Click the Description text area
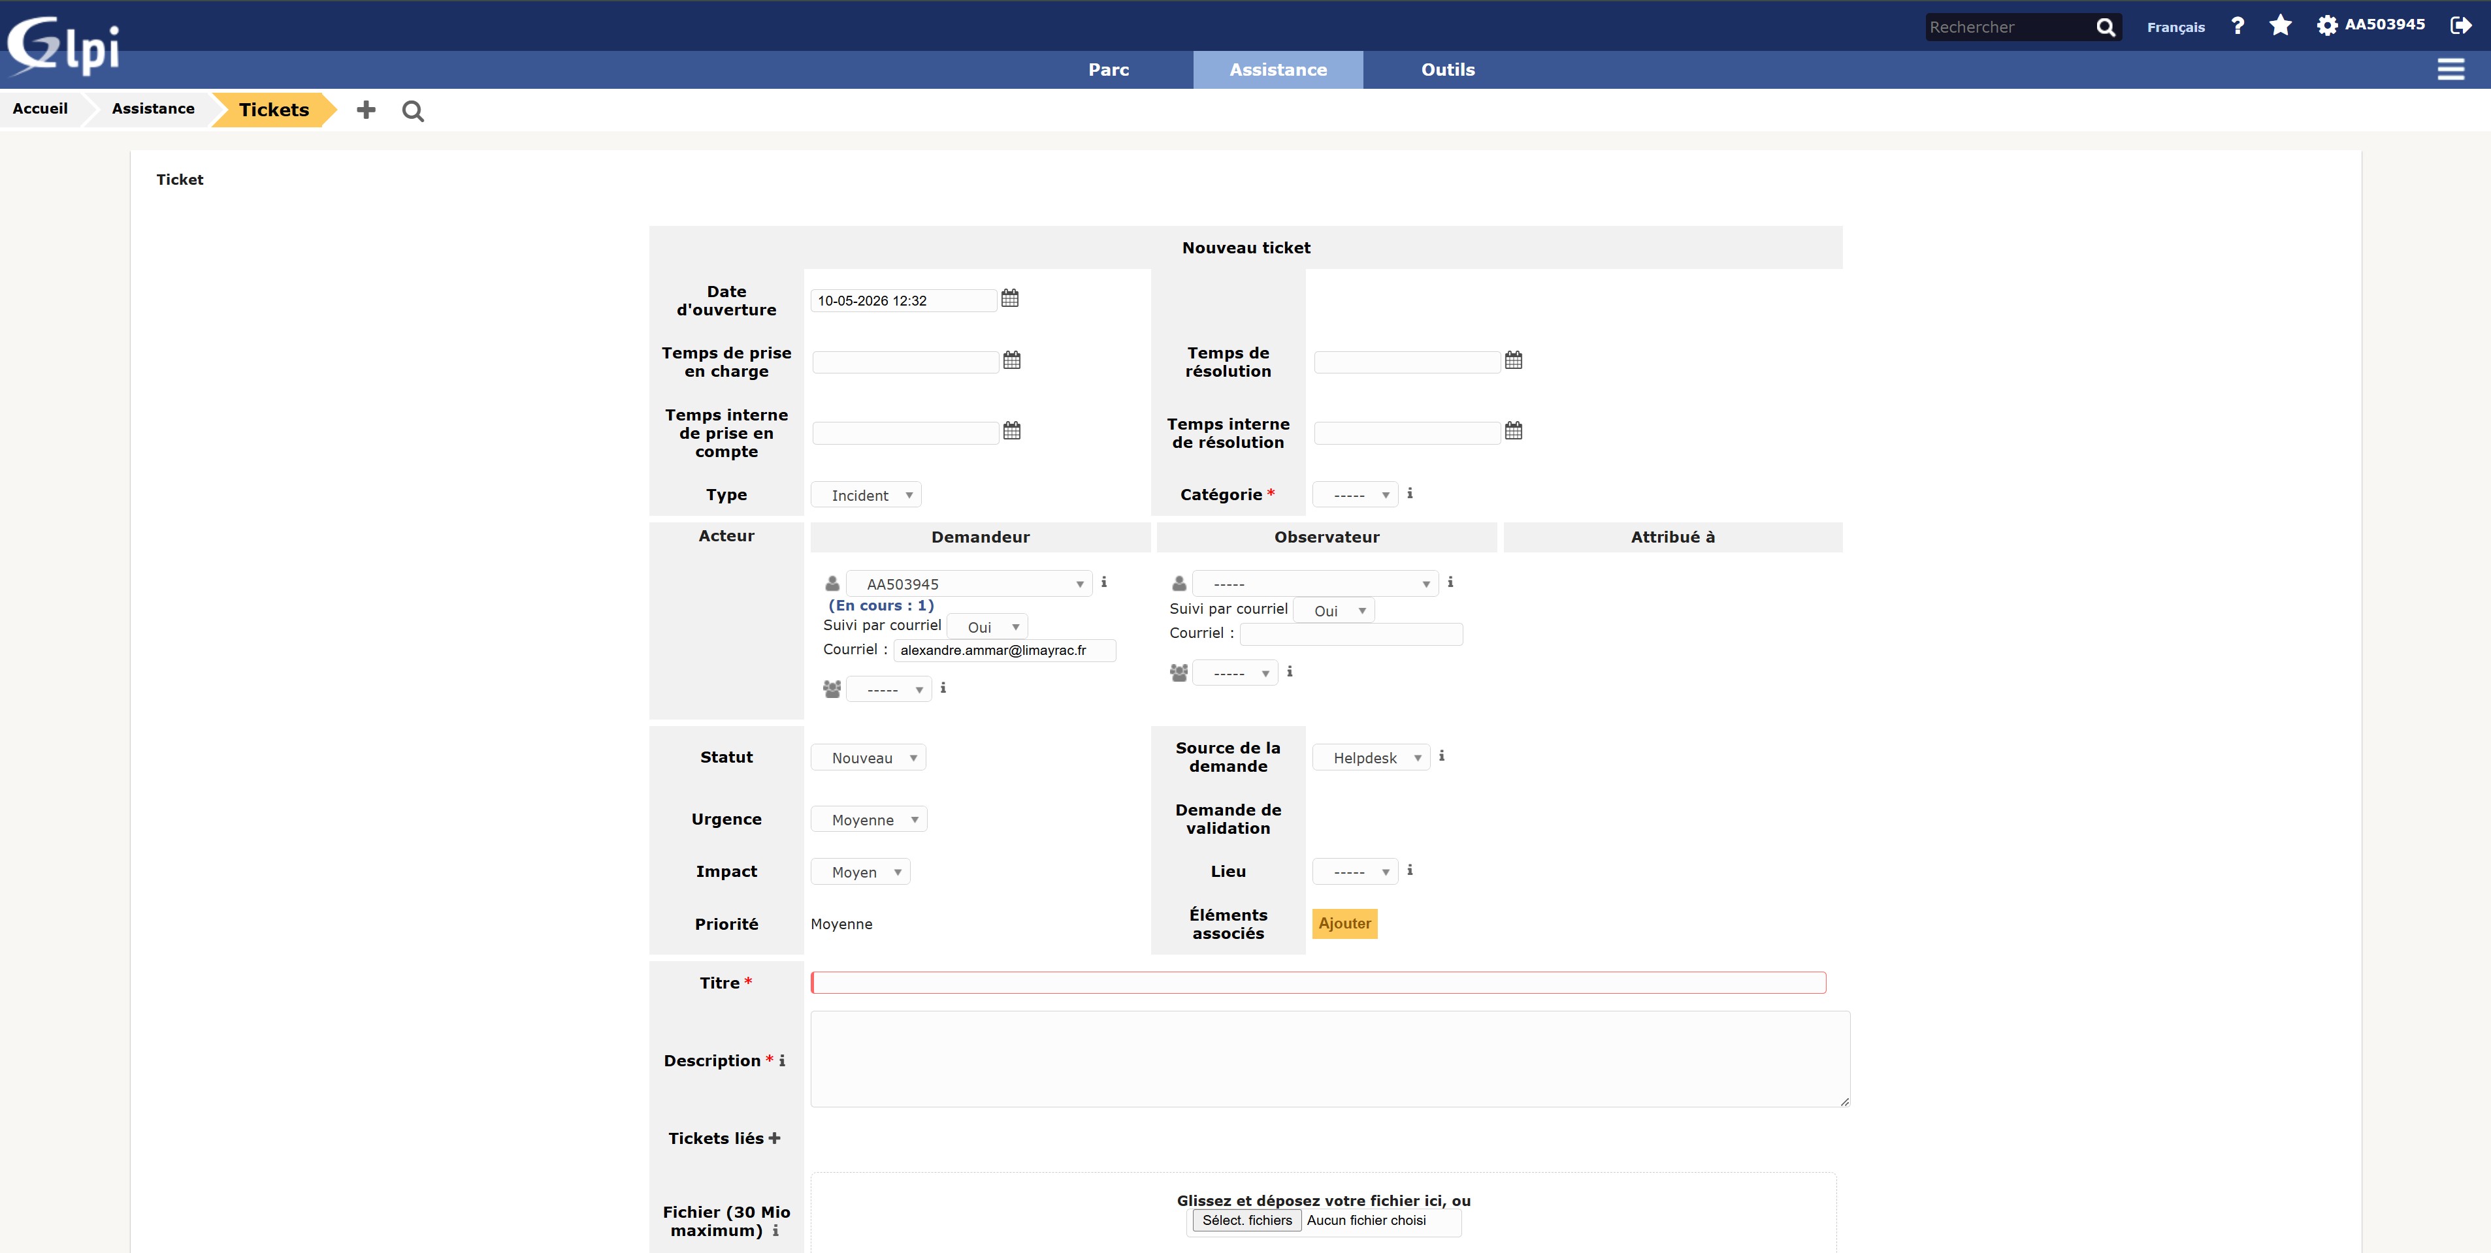Screen dimensions: 2491x1253 click(1329, 1058)
